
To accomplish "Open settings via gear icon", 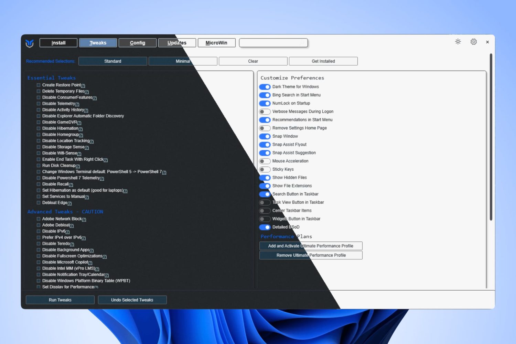I will [x=474, y=42].
